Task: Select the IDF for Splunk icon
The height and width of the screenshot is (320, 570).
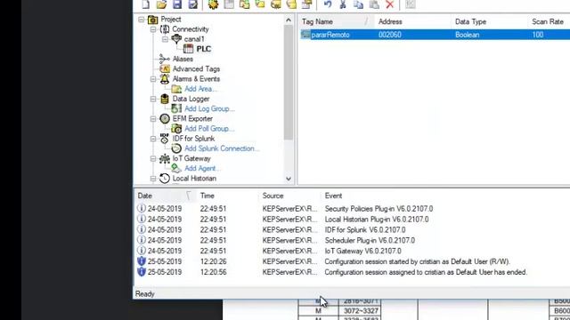Action: (x=165, y=139)
